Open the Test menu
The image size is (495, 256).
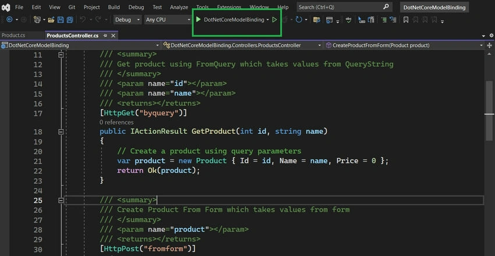(x=157, y=7)
